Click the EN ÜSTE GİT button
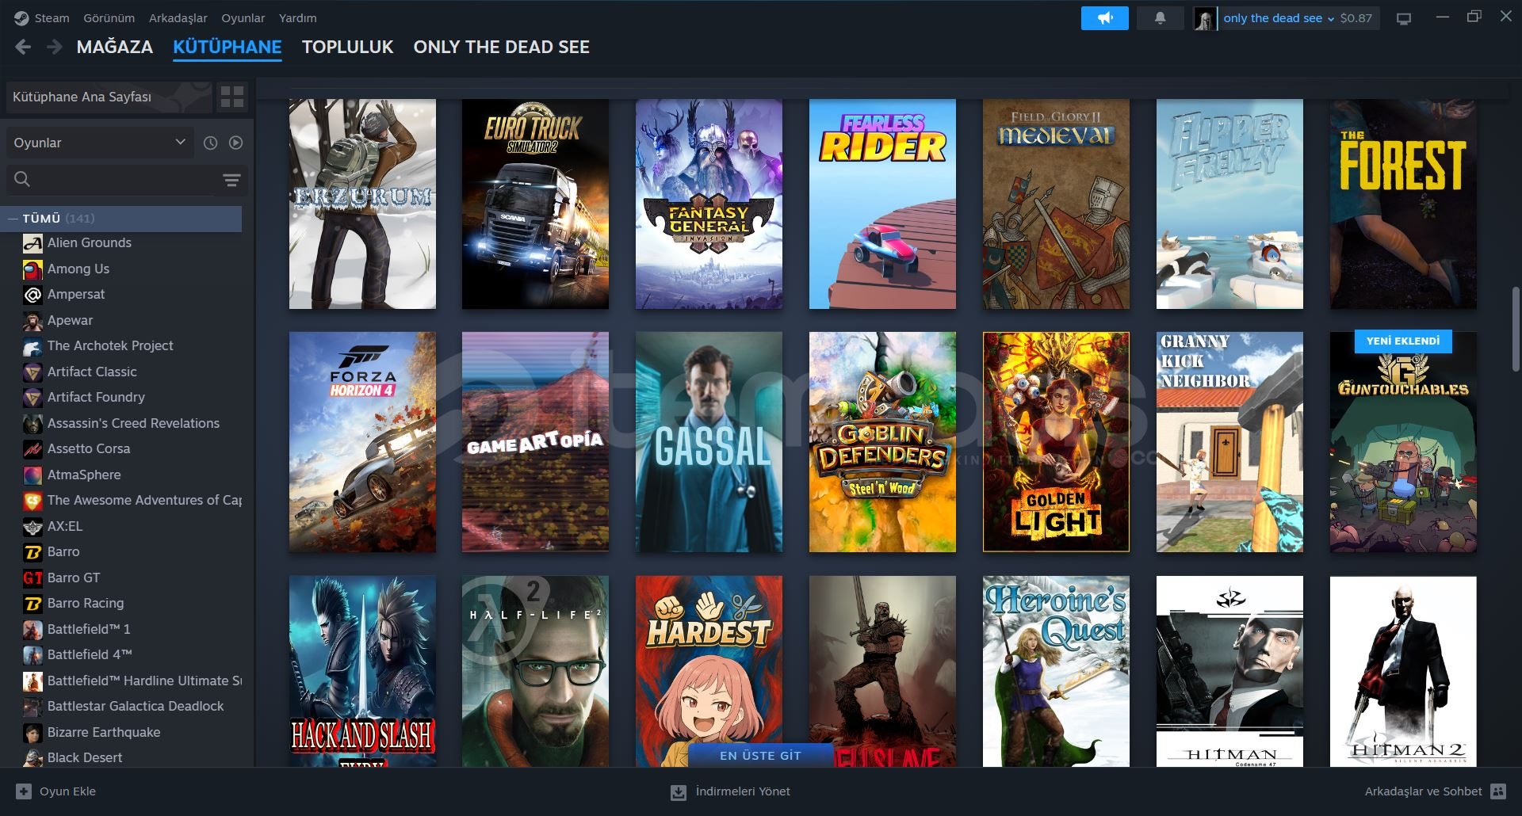Screen dimensions: 1522x816 tap(760, 756)
